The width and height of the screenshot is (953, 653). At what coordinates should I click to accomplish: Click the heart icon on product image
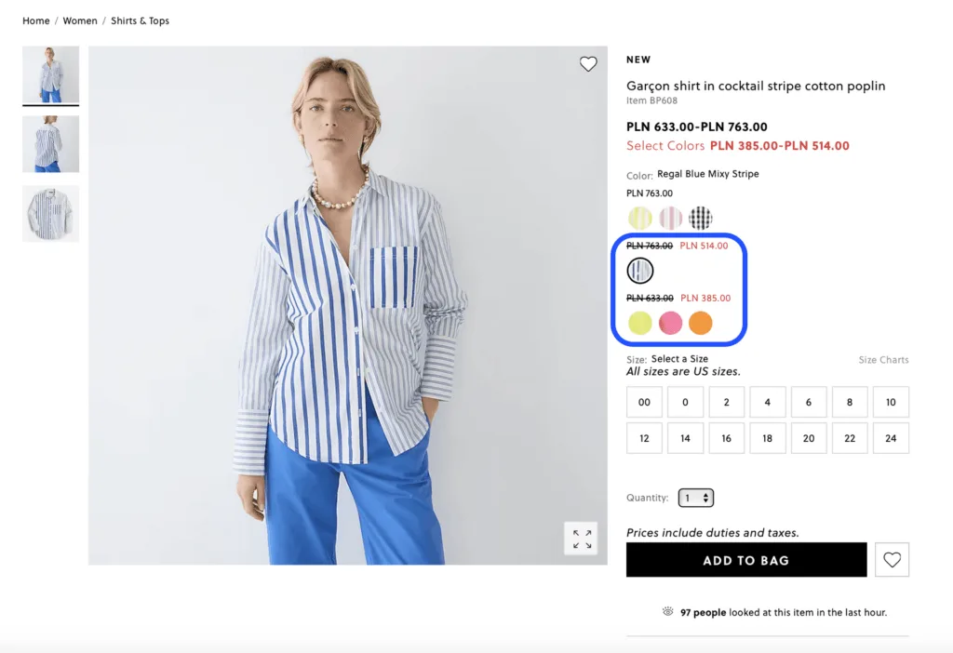point(588,64)
